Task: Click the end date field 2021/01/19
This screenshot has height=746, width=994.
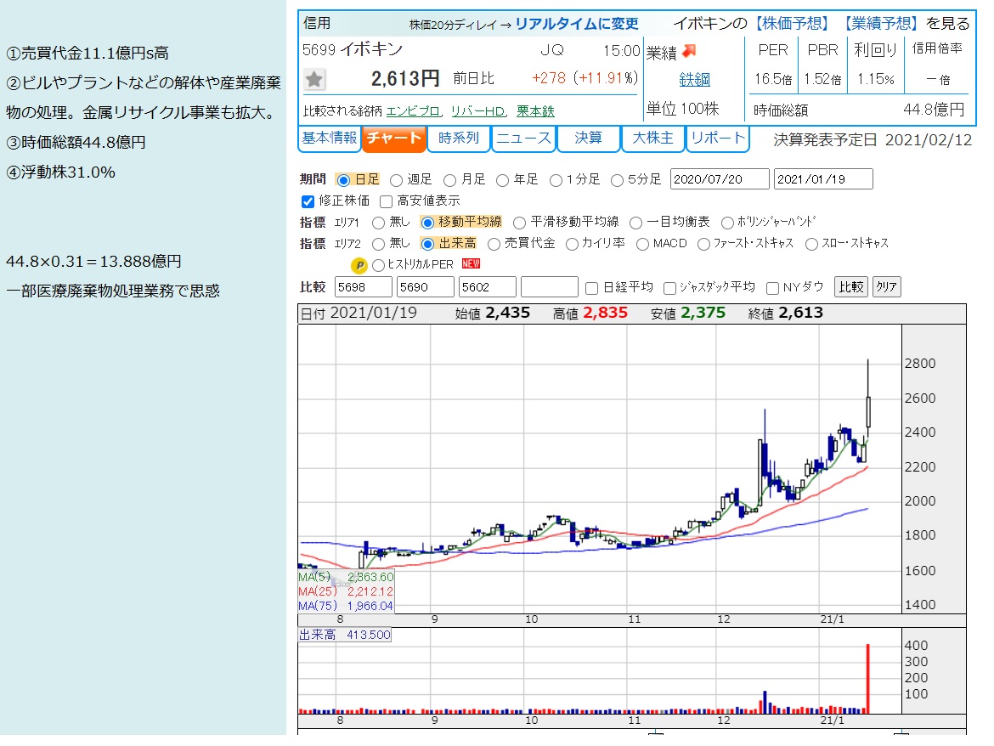Action: (x=823, y=179)
